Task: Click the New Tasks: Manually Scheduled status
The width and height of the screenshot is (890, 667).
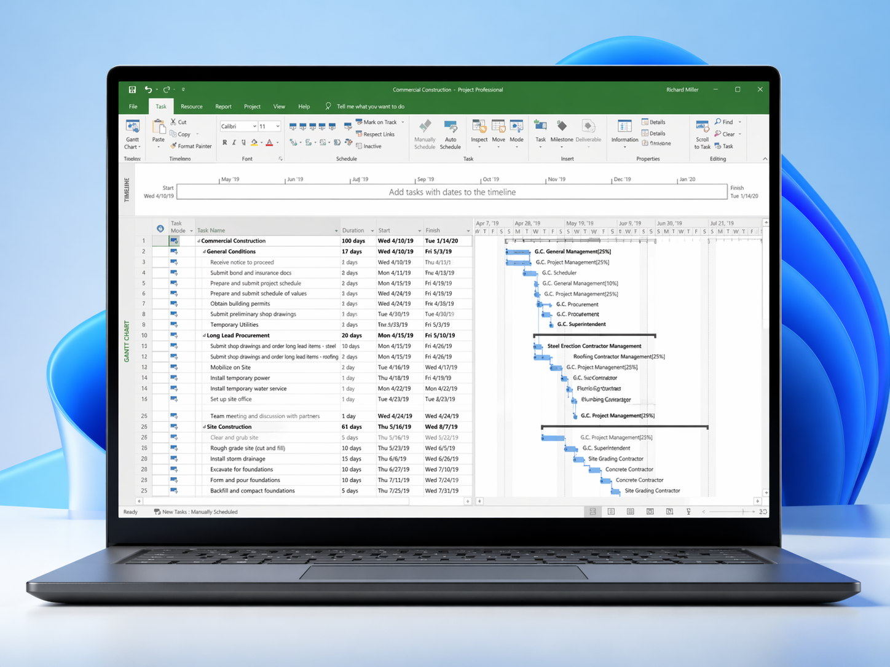Action: [195, 512]
